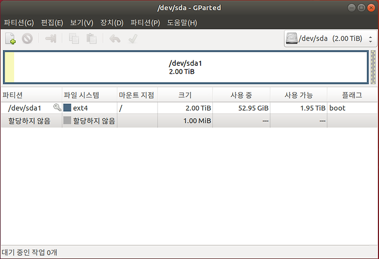Sort by 파일 시스템 column header
Screen dimensions: 379x259
pyautogui.click(x=89, y=95)
